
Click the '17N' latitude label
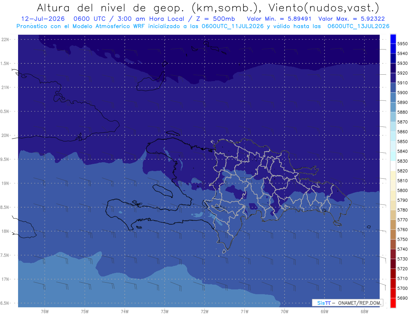[5, 280]
